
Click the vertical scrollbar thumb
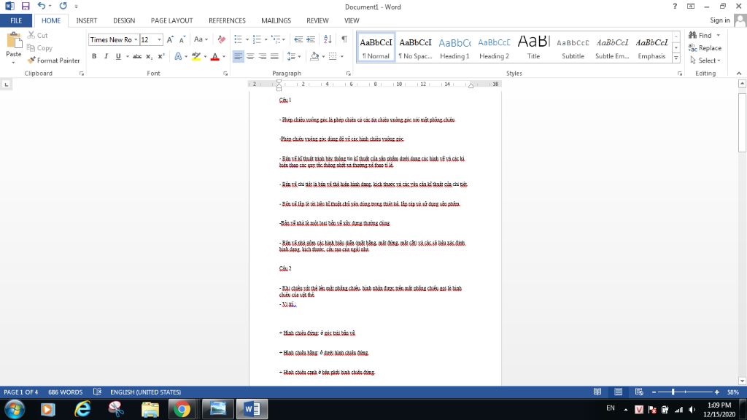[742, 122]
